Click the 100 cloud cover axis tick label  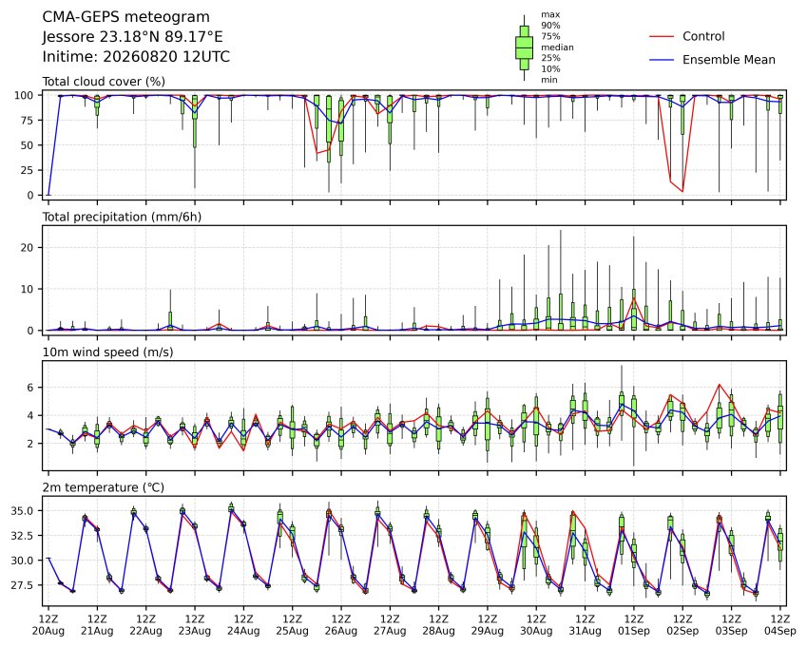(24, 95)
